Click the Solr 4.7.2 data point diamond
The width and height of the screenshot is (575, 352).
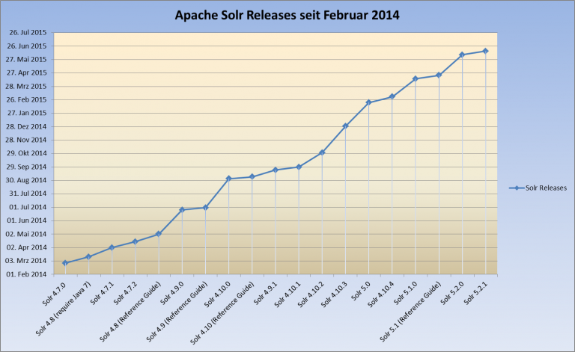click(135, 241)
